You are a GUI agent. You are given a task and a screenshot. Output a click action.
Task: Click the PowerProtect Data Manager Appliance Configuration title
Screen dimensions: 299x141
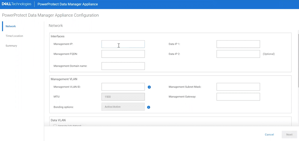[50, 15]
